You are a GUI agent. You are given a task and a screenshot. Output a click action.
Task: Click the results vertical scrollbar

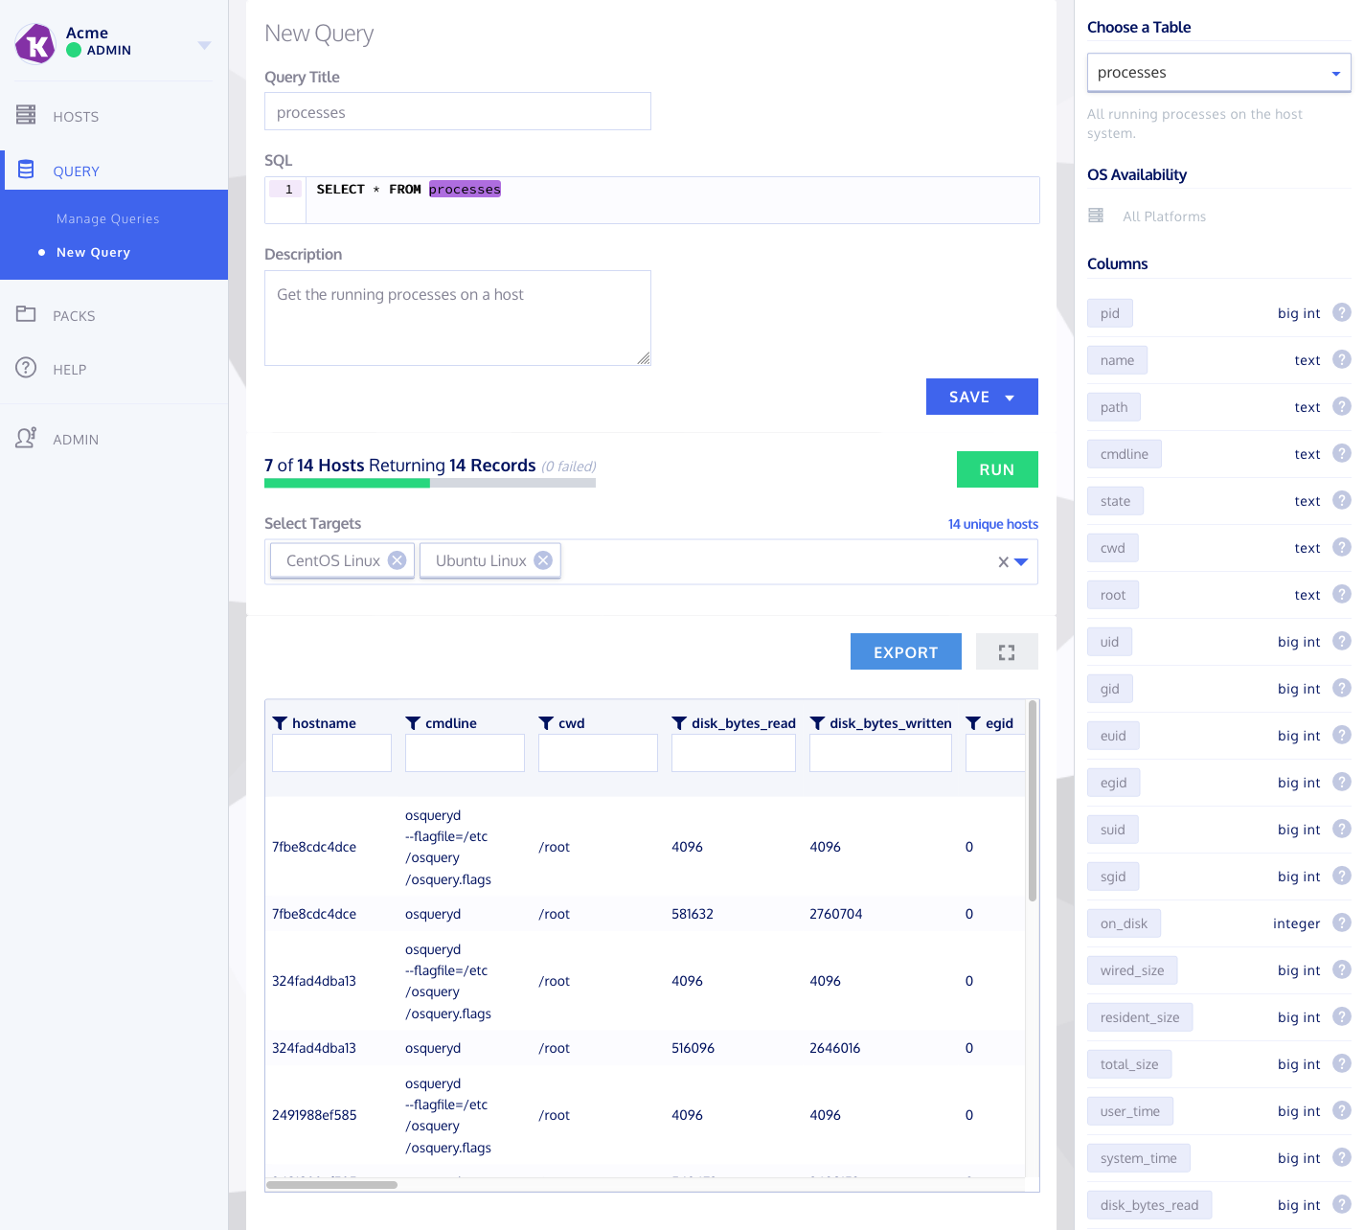coord(1033,801)
